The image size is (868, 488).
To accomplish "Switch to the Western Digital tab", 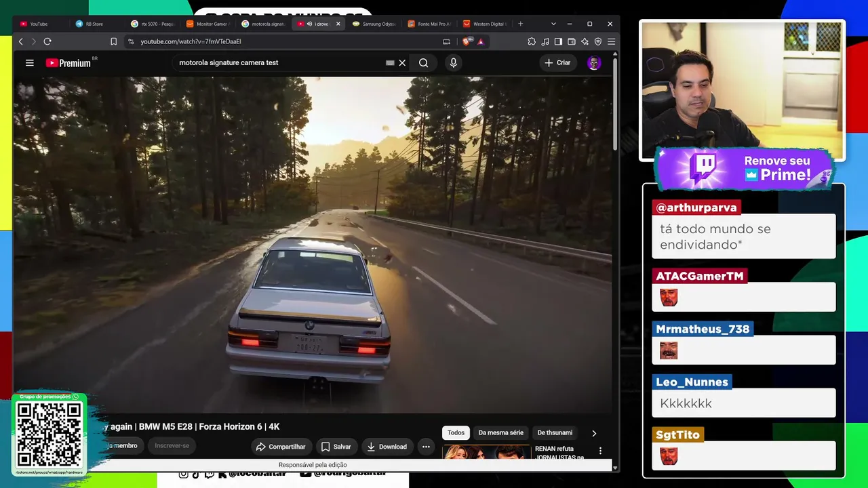I will click(484, 24).
